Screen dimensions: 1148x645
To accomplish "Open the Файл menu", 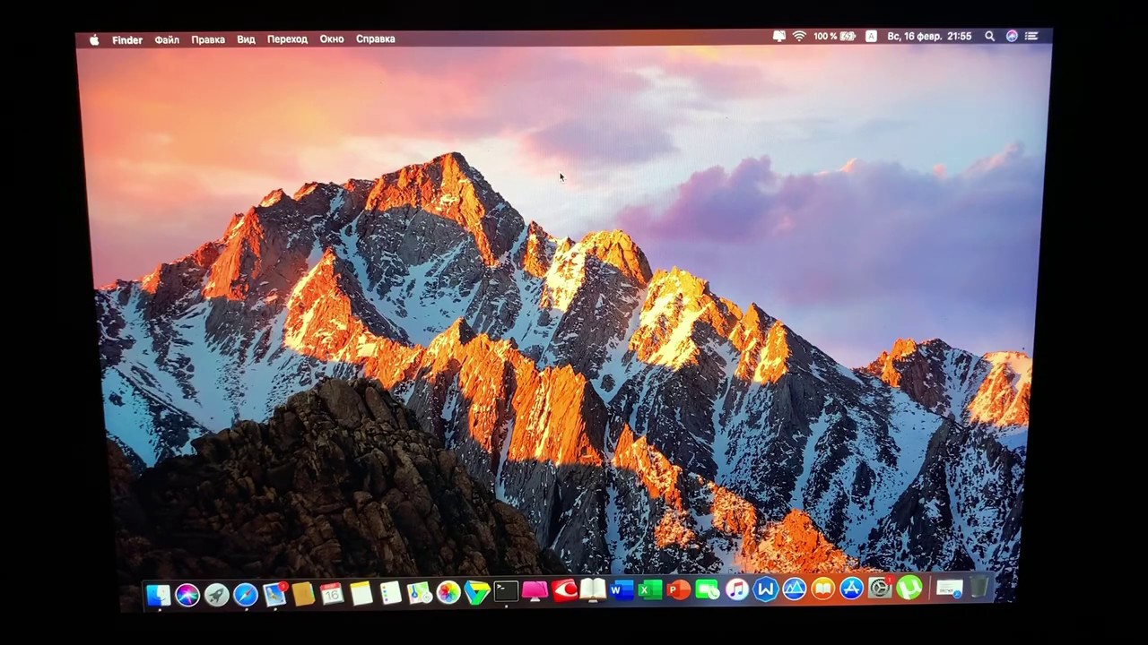I will pyautogui.click(x=167, y=39).
